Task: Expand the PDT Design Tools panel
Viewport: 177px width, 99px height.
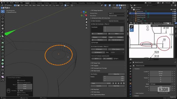Action: point(96,63)
